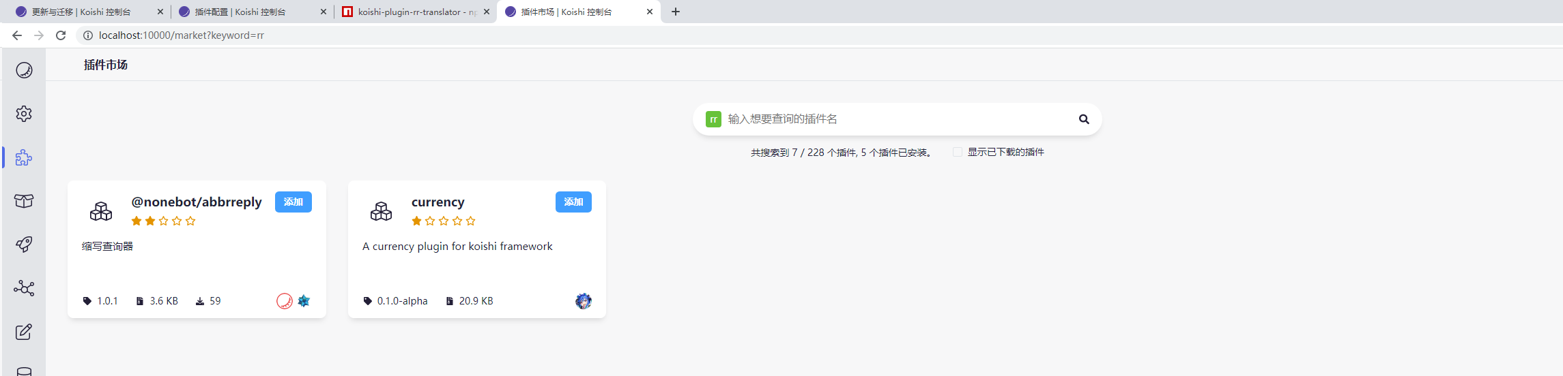Image resolution: width=1563 pixels, height=376 pixels.
Task: Click the red Koishi avatar on abbrreply card
Action: tap(285, 301)
